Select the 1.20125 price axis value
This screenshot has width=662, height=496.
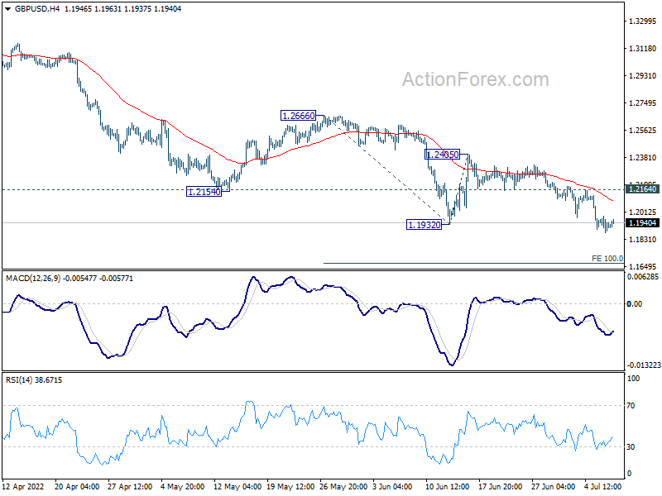[x=643, y=212]
